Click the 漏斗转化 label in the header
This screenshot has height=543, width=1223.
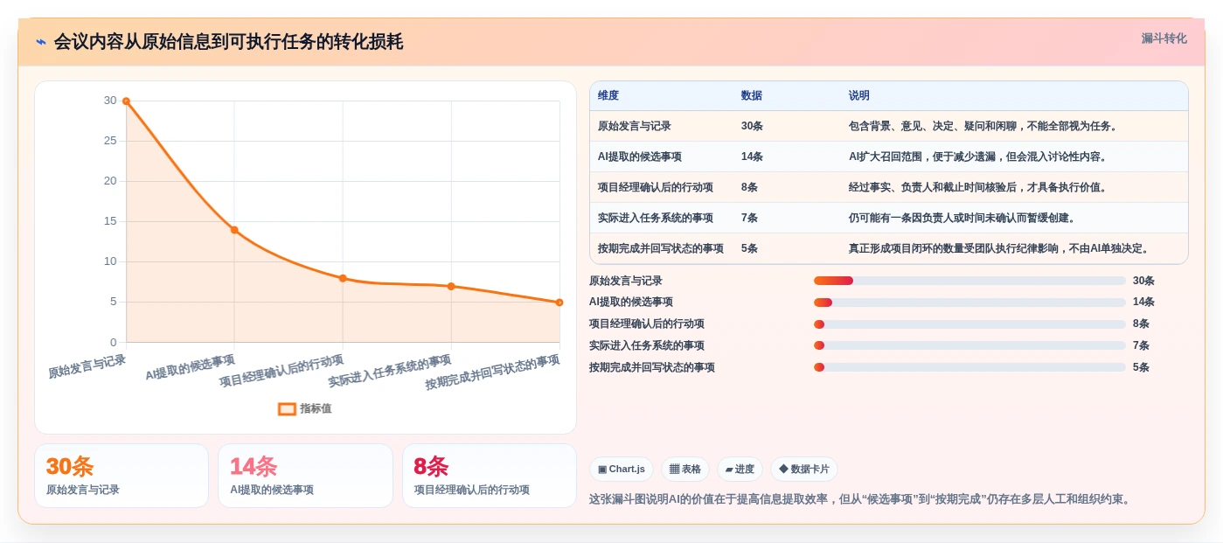[x=1164, y=38]
